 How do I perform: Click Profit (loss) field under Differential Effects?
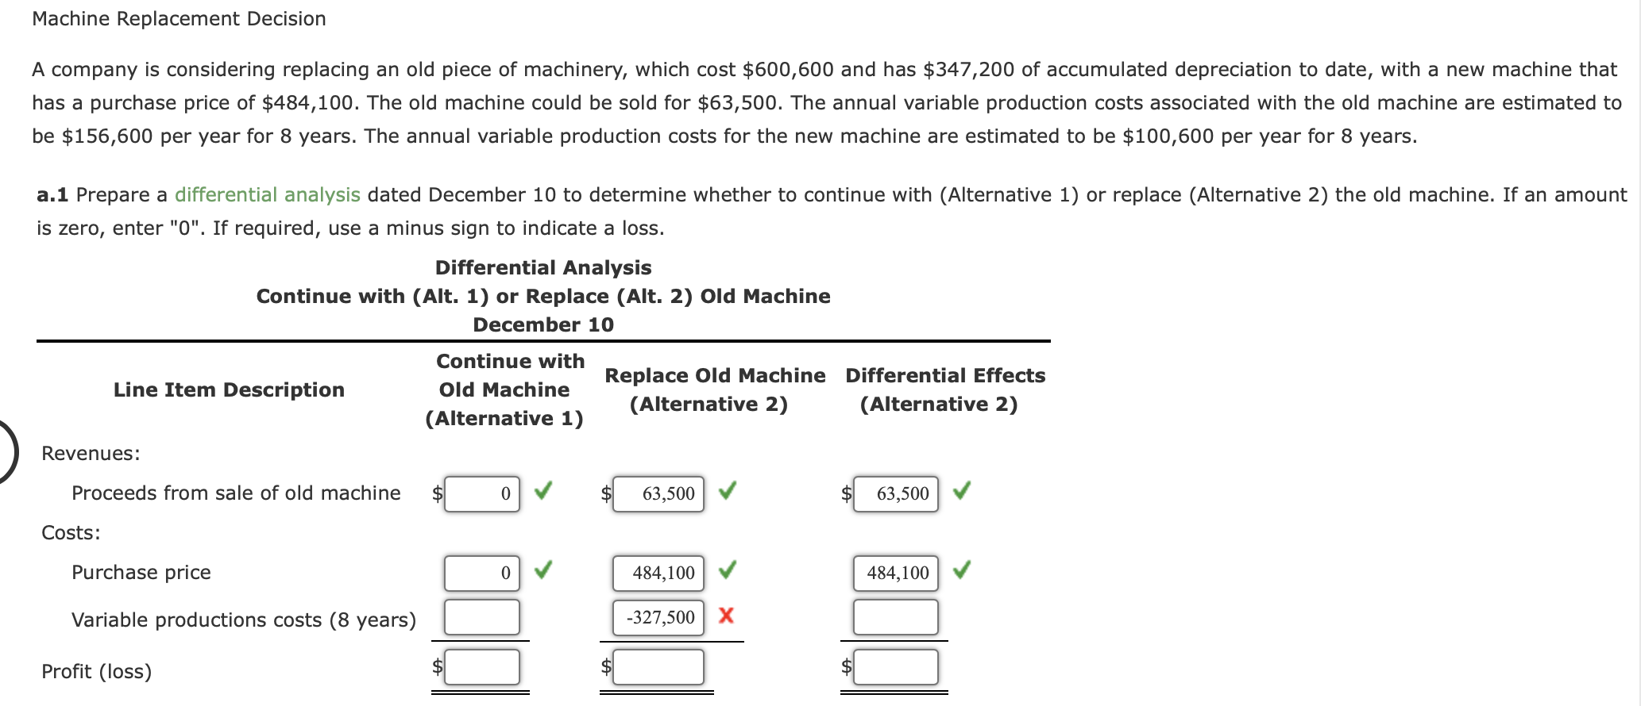(x=894, y=667)
